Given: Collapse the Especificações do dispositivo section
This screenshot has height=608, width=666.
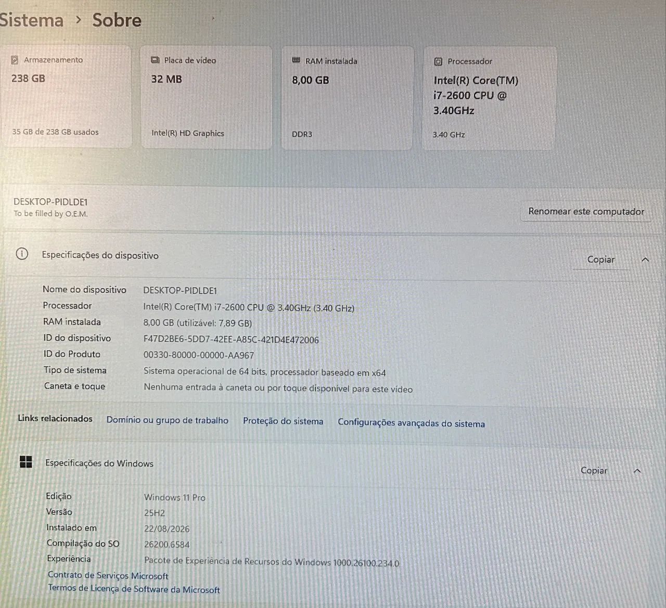Looking at the screenshot, I should tap(645, 260).
